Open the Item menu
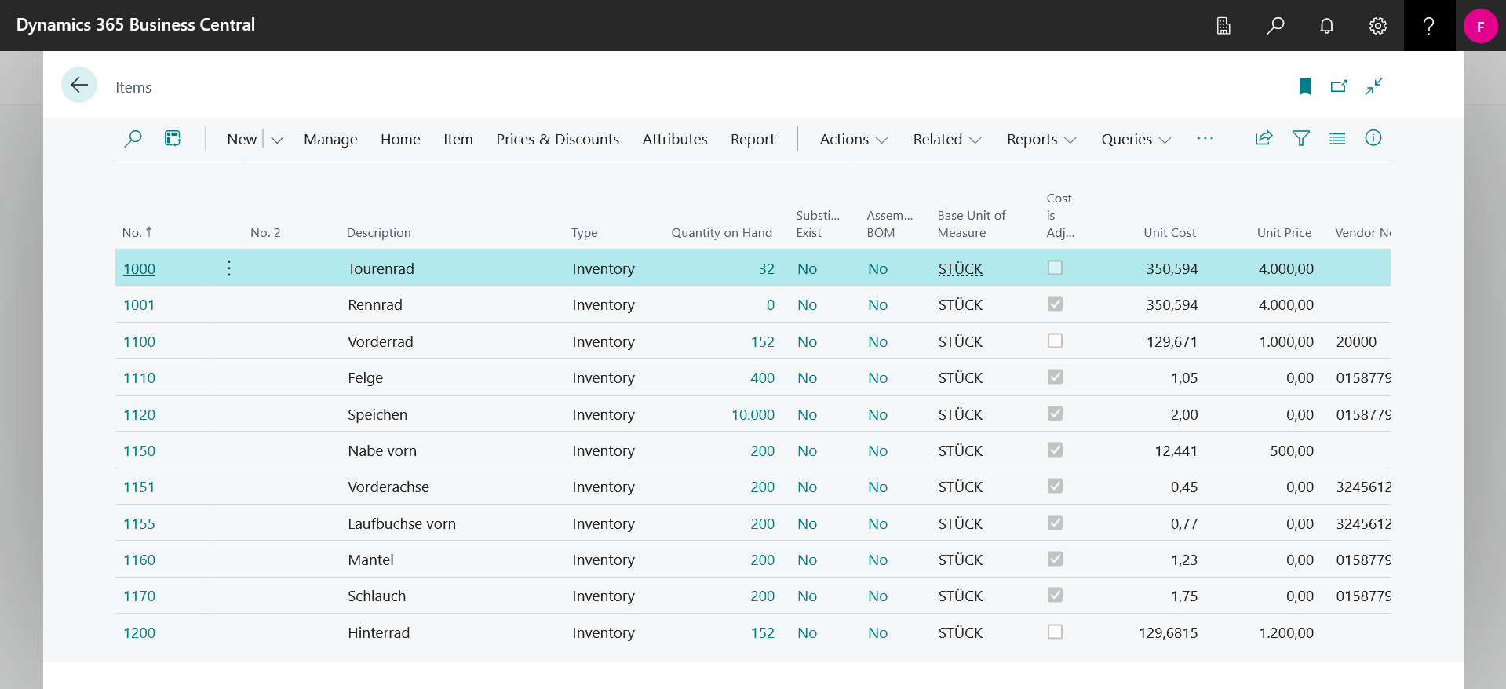Viewport: 1506px width, 689px height. (x=458, y=140)
